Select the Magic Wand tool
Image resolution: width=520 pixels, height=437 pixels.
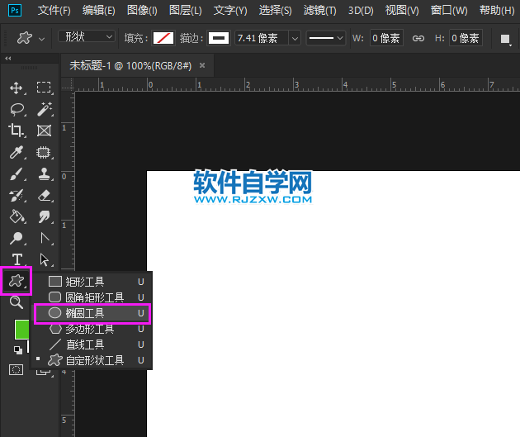(45, 109)
